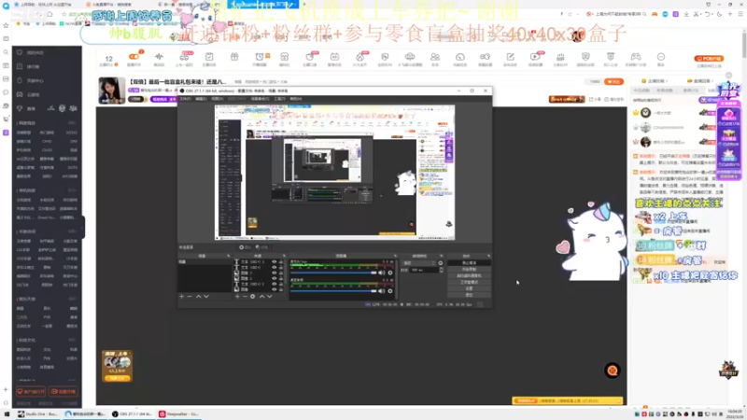Image resolution: width=747 pixels, height=420 pixels.
Task: Open the gamepad toolbar icon
Action: pyautogui.click(x=636, y=59)
